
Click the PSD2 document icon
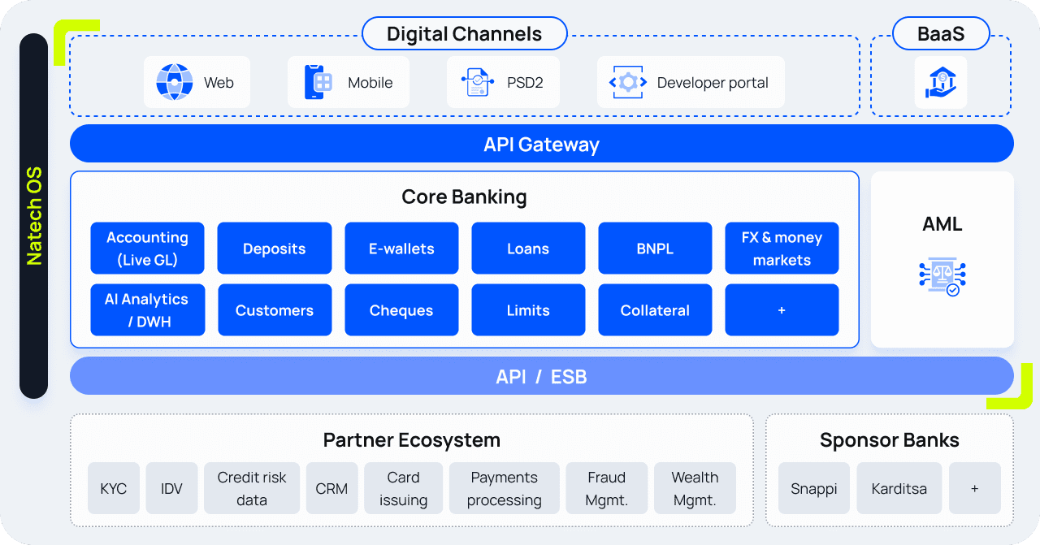(x=478, y=82)
